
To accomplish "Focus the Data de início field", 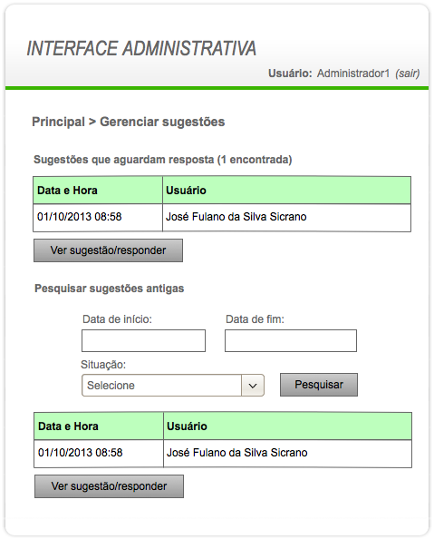I will (x=143, y=340).
